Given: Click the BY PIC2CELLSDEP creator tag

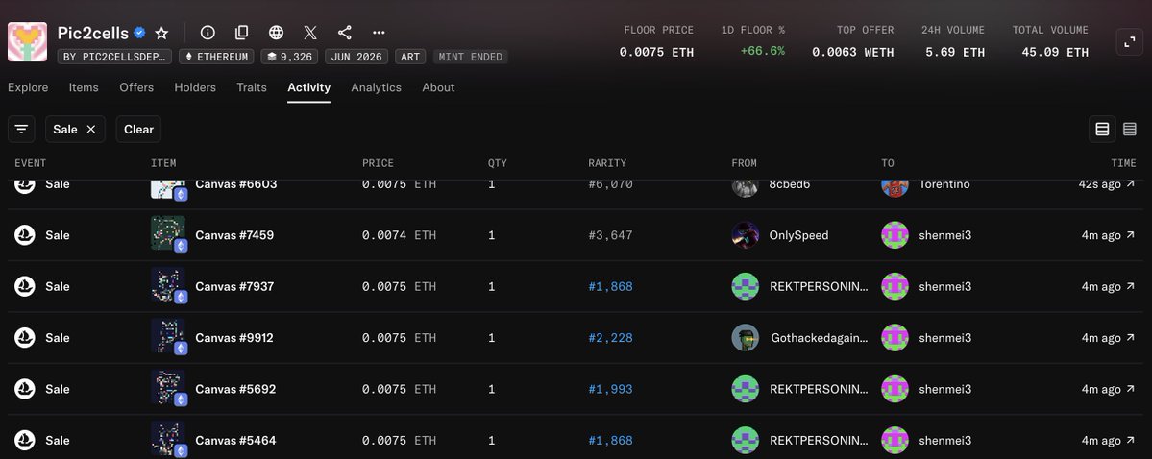Looking at the screenshot, I should pos(114,57).
